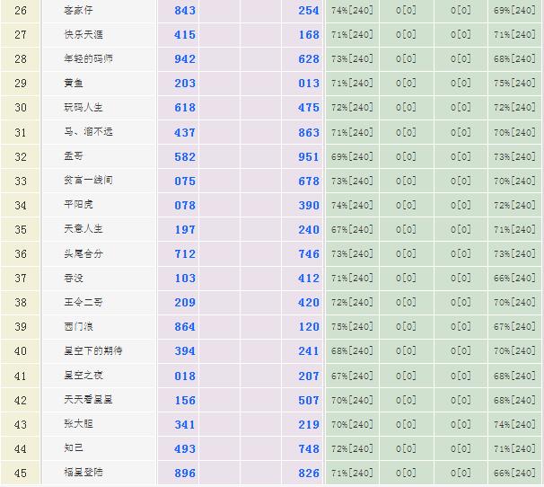Open the name 玩码人生 in row 30
The width and height of the screenshot is (544, 487).
(83, 108)
